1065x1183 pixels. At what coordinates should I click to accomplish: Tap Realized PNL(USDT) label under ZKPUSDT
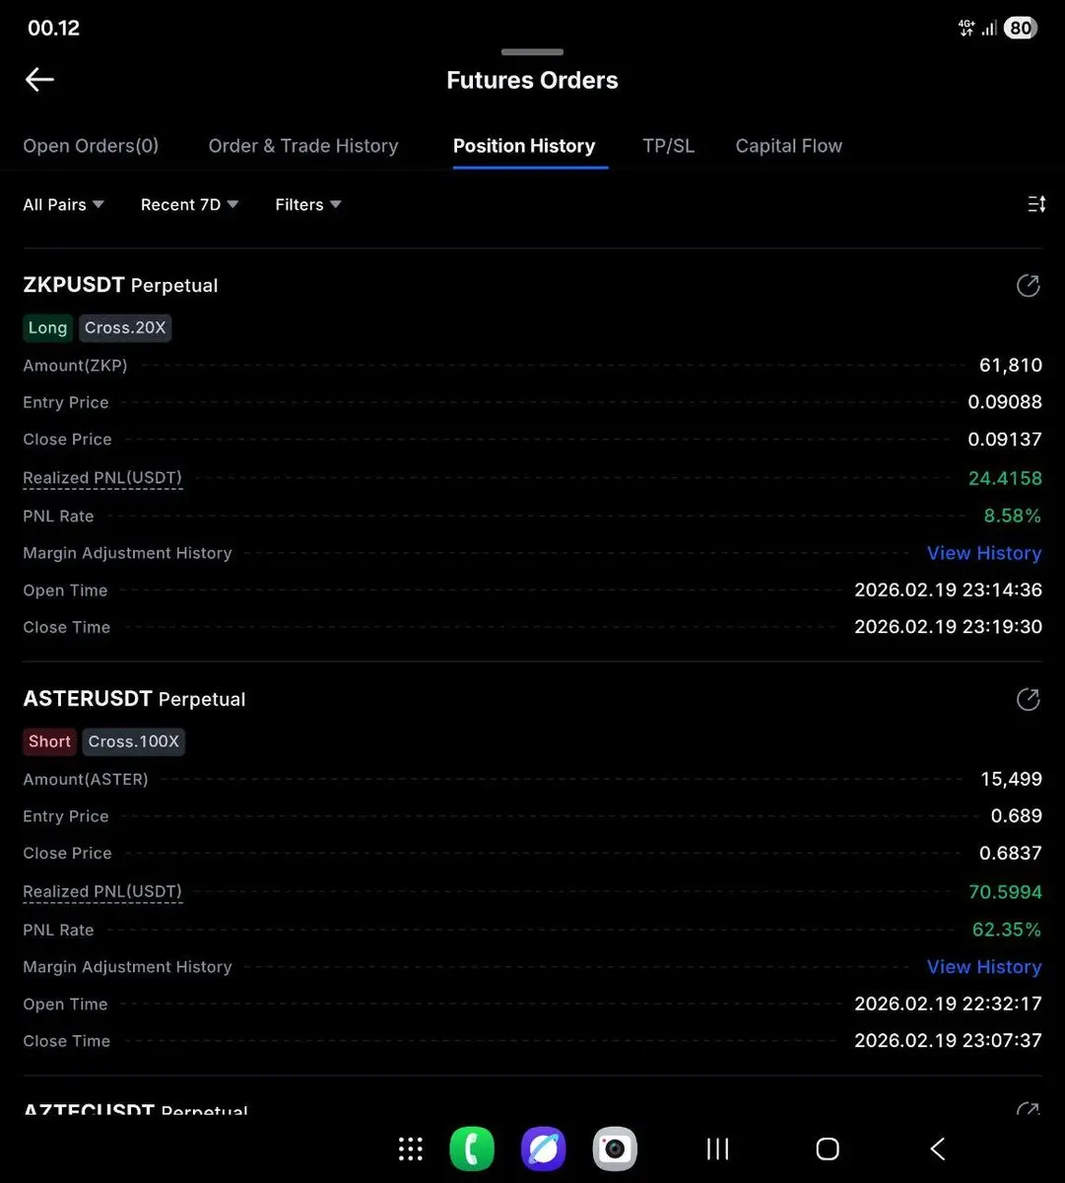point(102,478)
